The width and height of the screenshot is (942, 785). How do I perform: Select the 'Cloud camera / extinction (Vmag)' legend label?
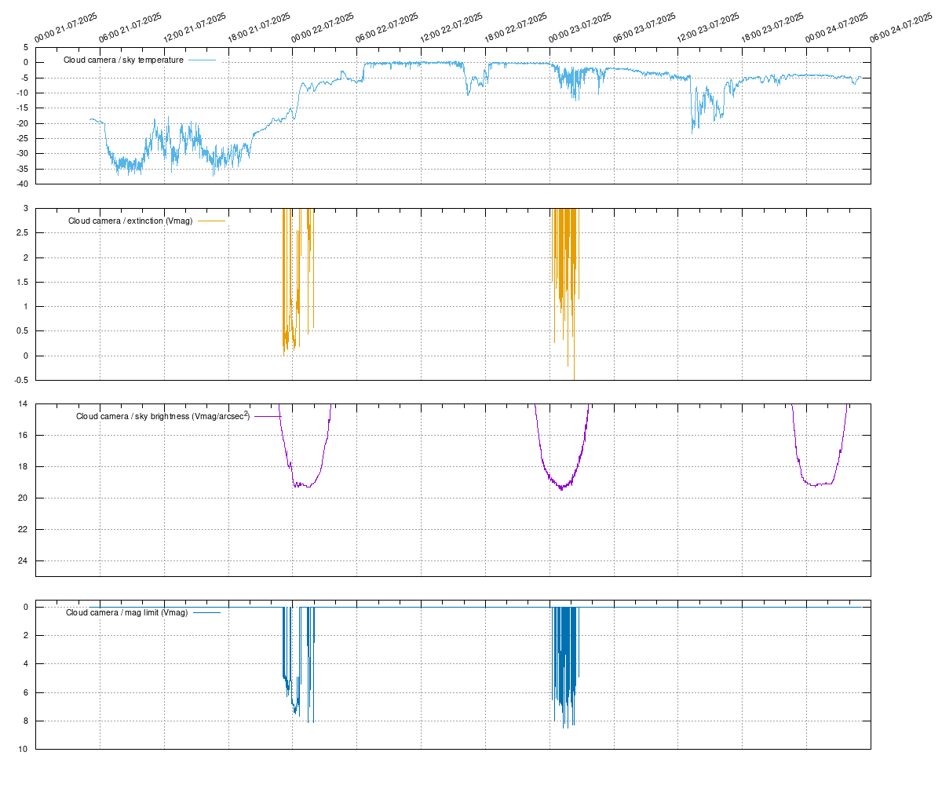(130, 221)
